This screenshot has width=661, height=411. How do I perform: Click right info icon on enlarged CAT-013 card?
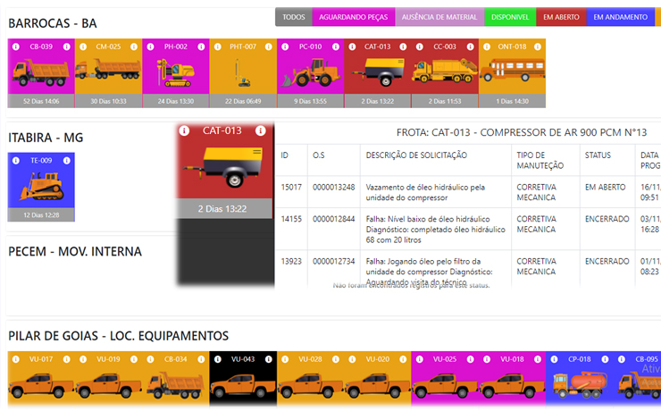(x=261, y=131)
